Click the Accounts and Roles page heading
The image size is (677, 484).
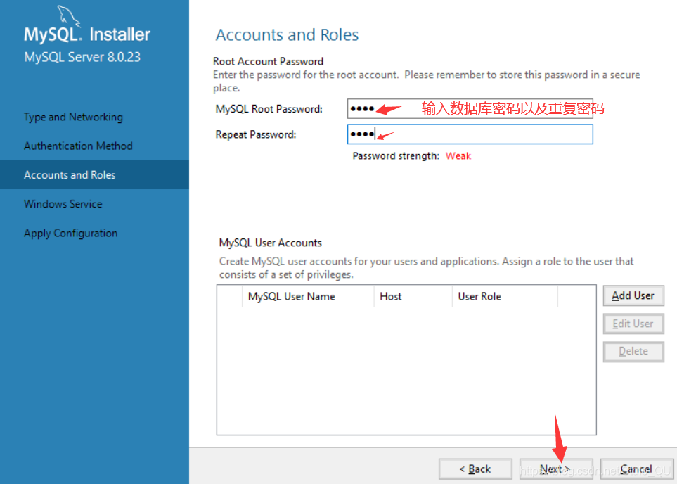click(287, 34)
